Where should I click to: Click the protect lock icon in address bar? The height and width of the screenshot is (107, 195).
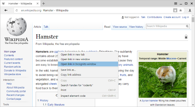click(175, 10)
